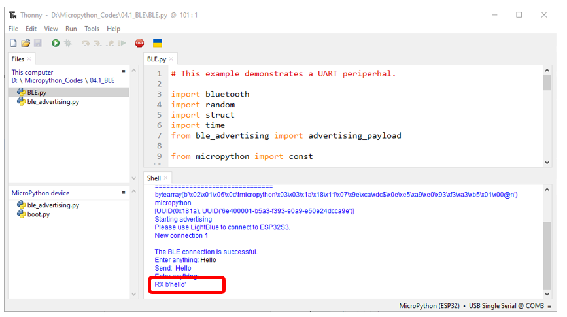The image size is (567, 317).
Task: Click the Step over debug icon
Action: 85,43
